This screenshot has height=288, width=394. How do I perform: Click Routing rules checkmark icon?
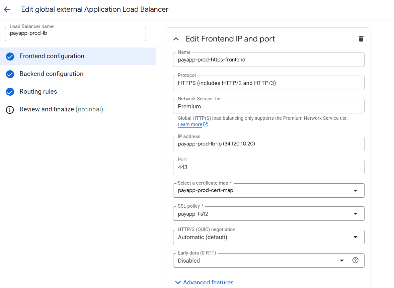click(10, 92)
